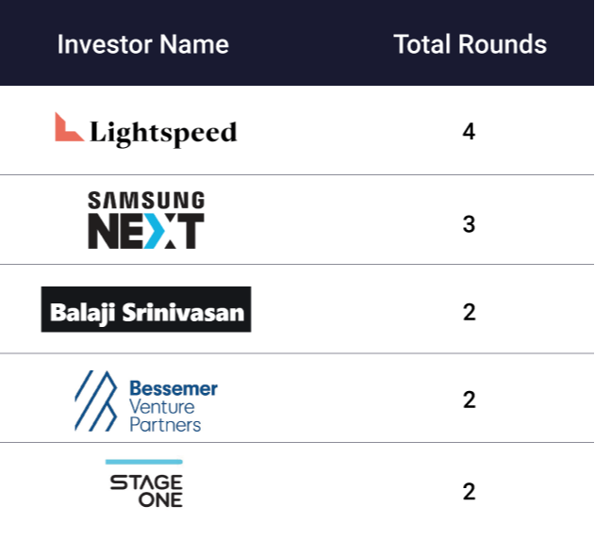Select Lightspeed's total rounds value 4
595x539 pixels.
coord(469,131)
